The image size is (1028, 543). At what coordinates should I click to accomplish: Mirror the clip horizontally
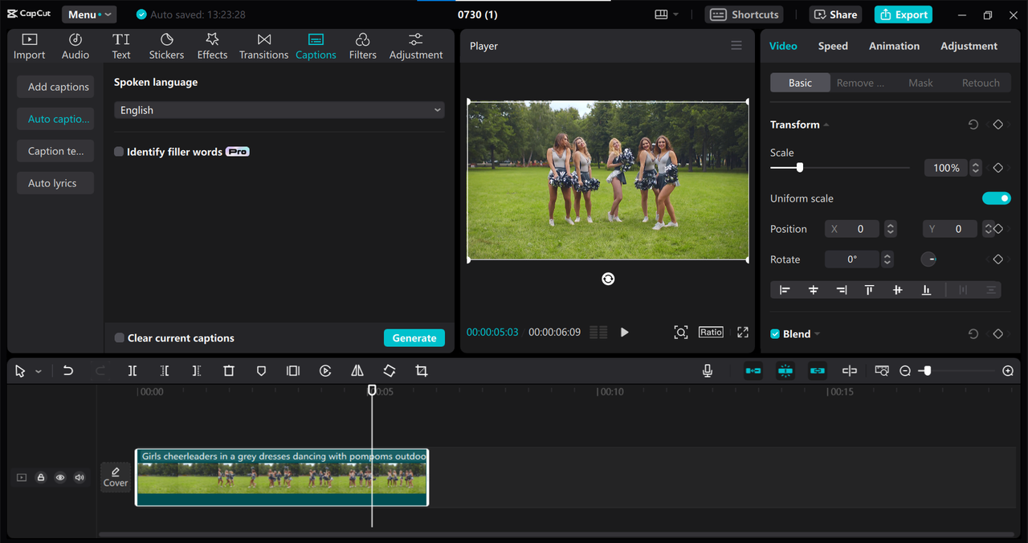click(x=357, y=370)
